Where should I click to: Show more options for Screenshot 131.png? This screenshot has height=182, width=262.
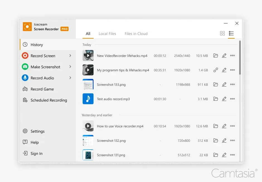tap(232, 155)
